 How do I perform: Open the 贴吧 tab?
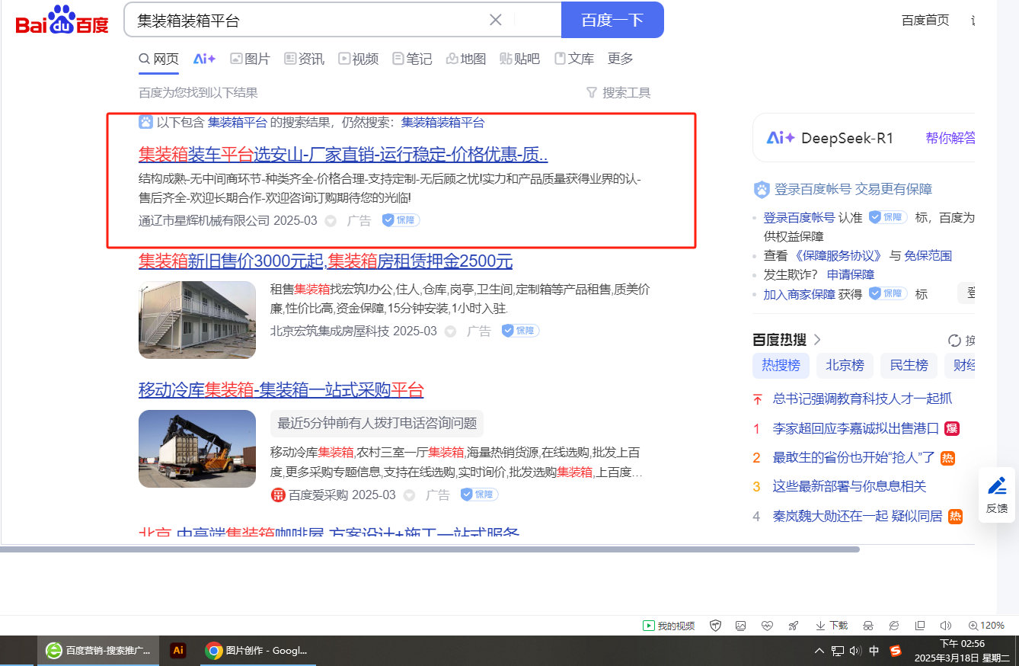tap(520, 59)
